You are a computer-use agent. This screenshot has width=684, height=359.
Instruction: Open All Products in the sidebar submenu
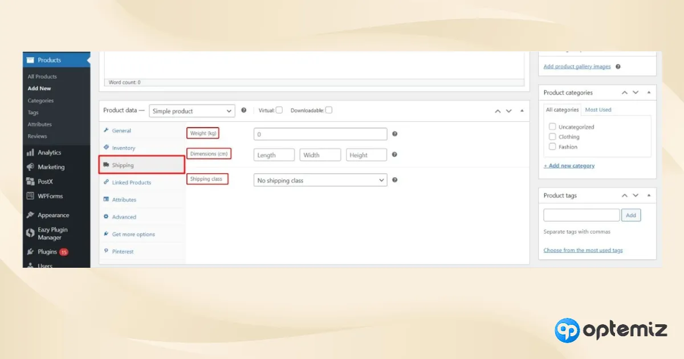(x=42, y=76)
